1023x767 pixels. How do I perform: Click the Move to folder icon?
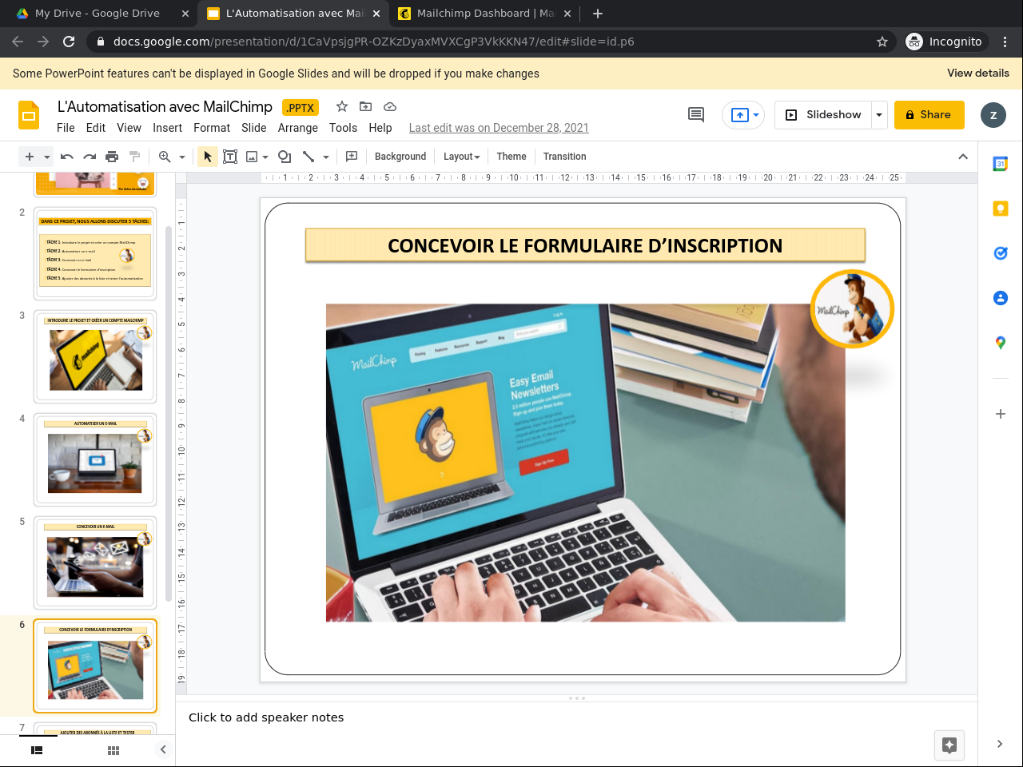coord(366,106)
